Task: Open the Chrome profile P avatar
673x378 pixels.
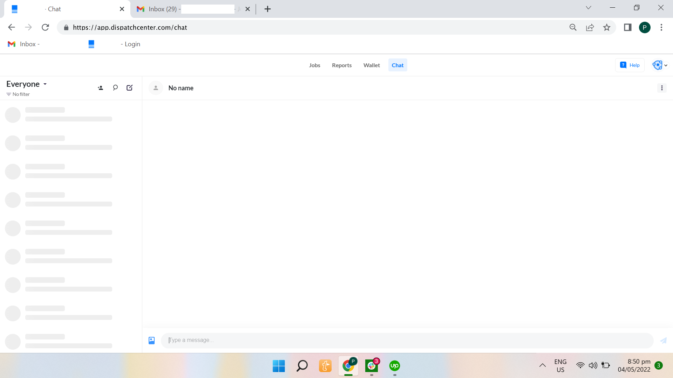Action: point(645,27)
